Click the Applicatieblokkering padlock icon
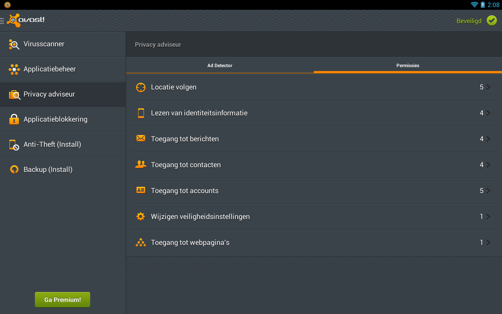 pyautogui.click(x=14, y=119)
